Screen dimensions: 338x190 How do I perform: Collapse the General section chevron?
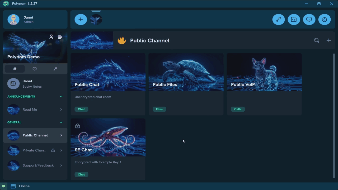61,122
